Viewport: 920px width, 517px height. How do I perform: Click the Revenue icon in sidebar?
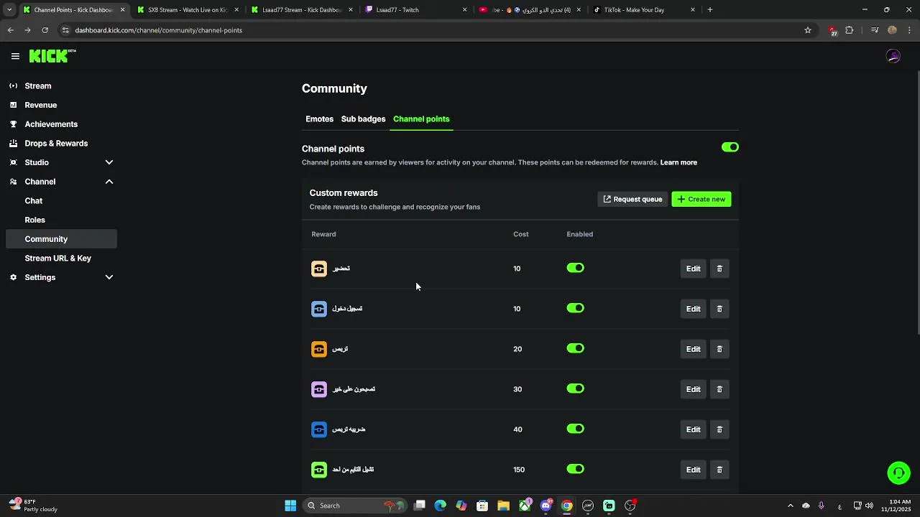click(x=13, y=105)
